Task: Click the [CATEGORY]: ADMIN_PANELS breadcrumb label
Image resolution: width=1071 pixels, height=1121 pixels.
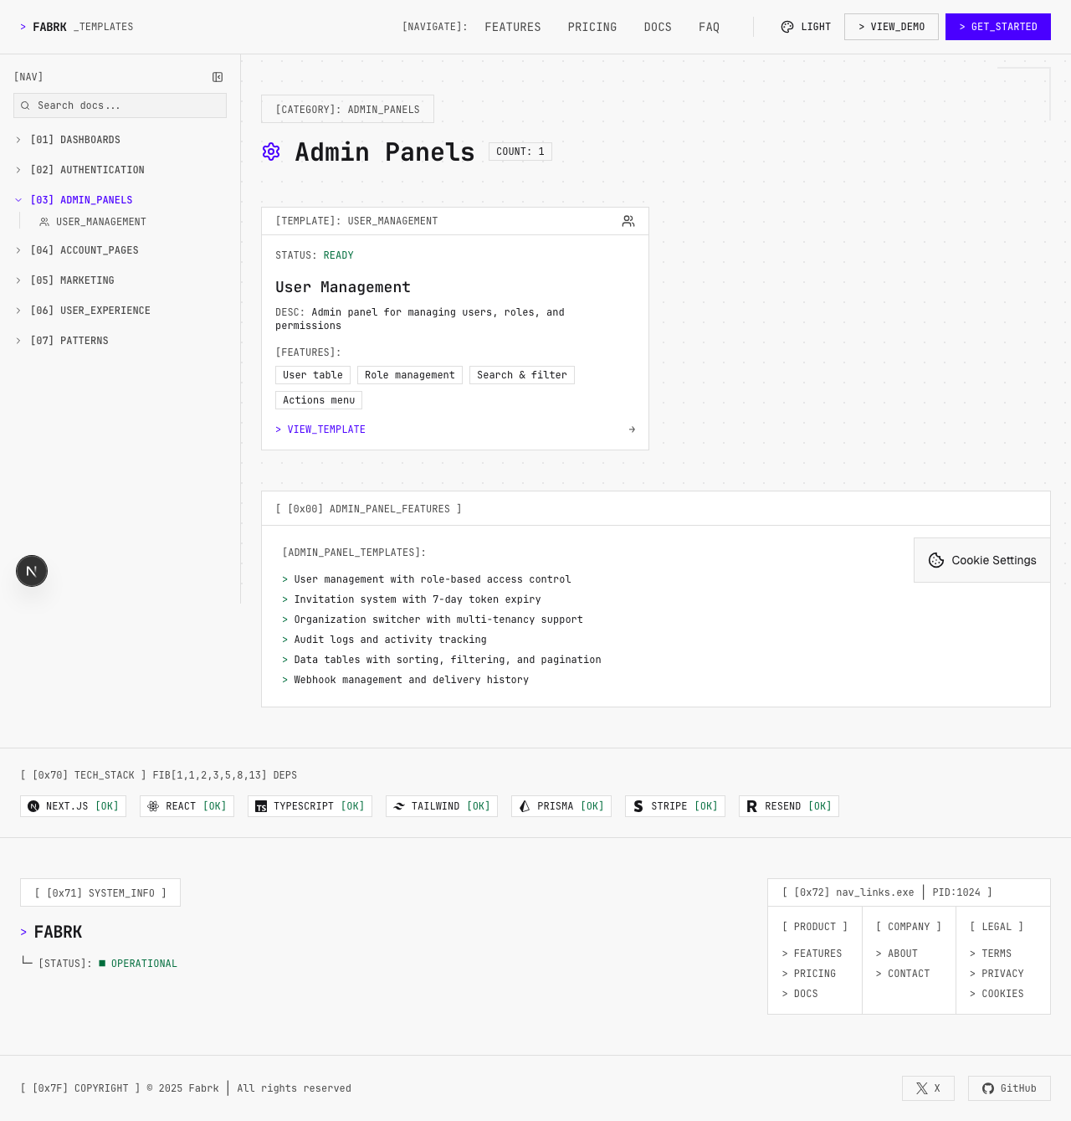Action: click(347, 109)
